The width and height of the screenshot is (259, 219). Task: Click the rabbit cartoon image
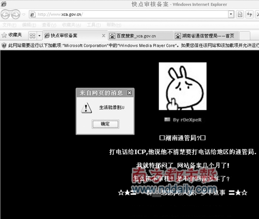coord(183,86)
